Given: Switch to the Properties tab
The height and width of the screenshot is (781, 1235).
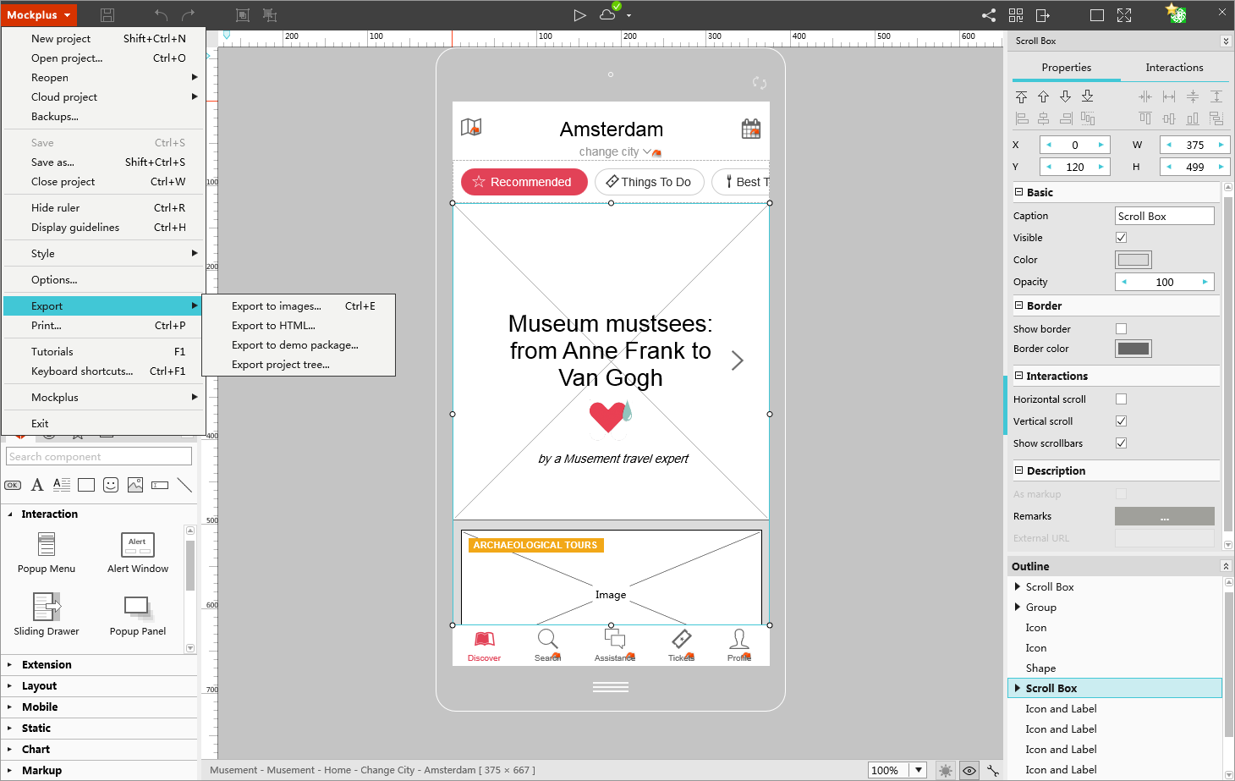Looking at the screenshot, I should point(1066,68).
